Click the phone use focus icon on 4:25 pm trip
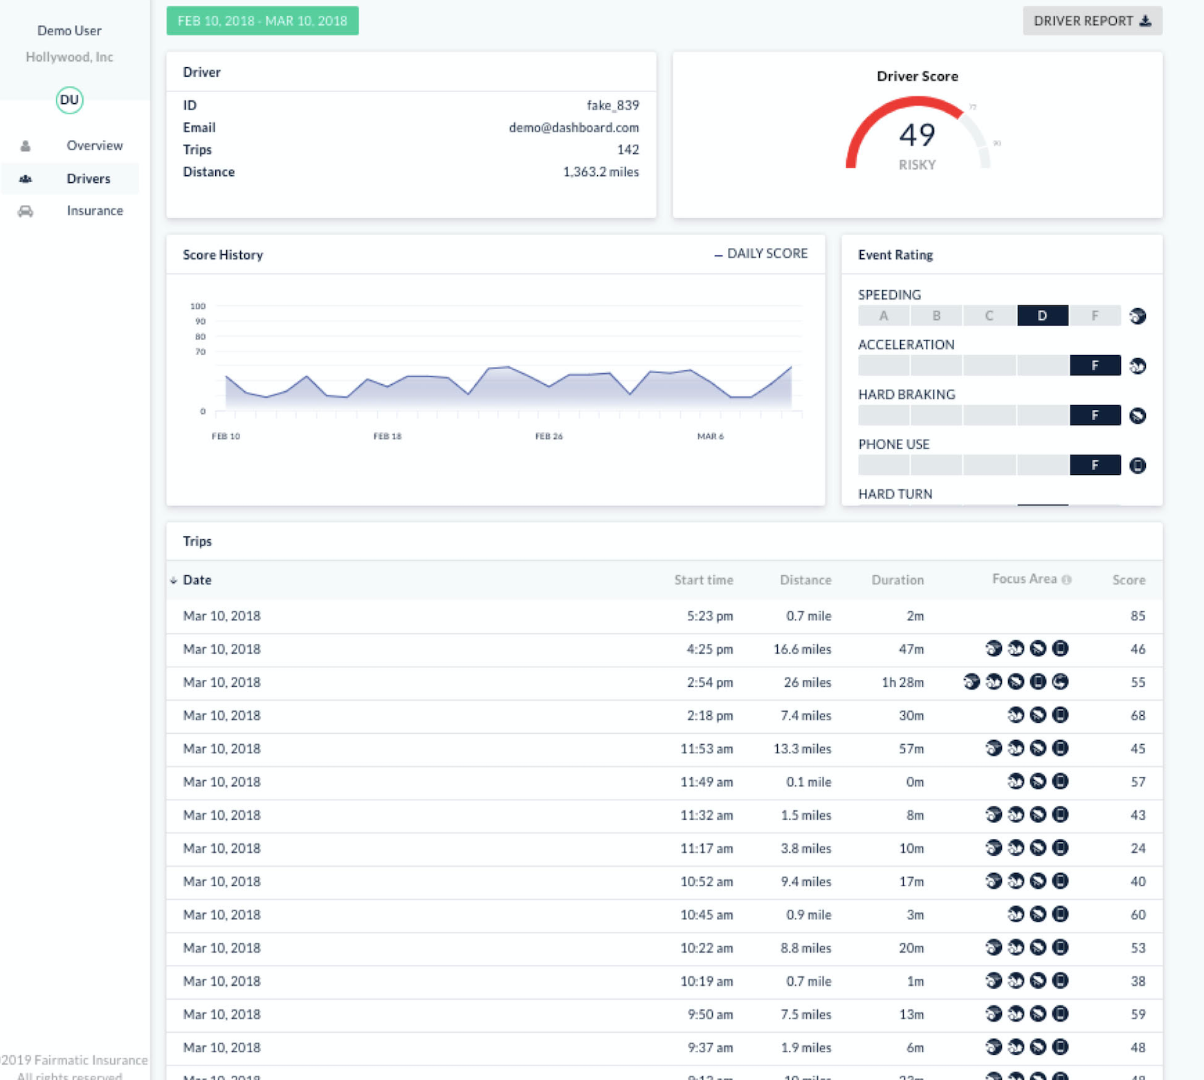This screenshot has width=1204, height=1080. tap(1059, 649)
